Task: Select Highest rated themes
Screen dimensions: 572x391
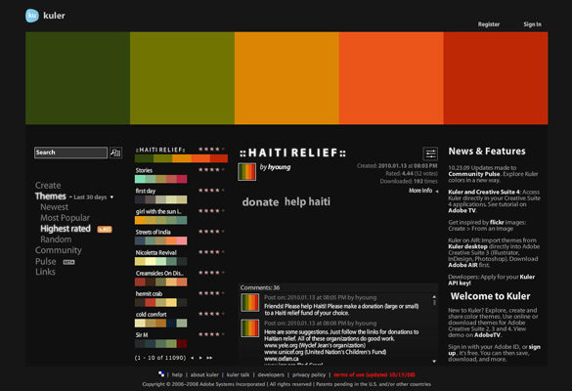Action: 66,229
